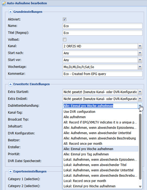147x190 pixels.
Task: Choose 'Alle aufnehmen' from the list
Action: 101,117
